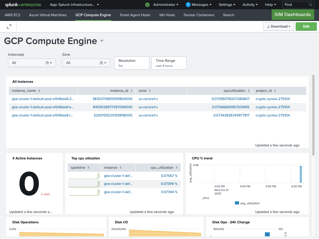
Task: Open the App: Splunk Infrastructure dropdown
Action: point(74,5)
